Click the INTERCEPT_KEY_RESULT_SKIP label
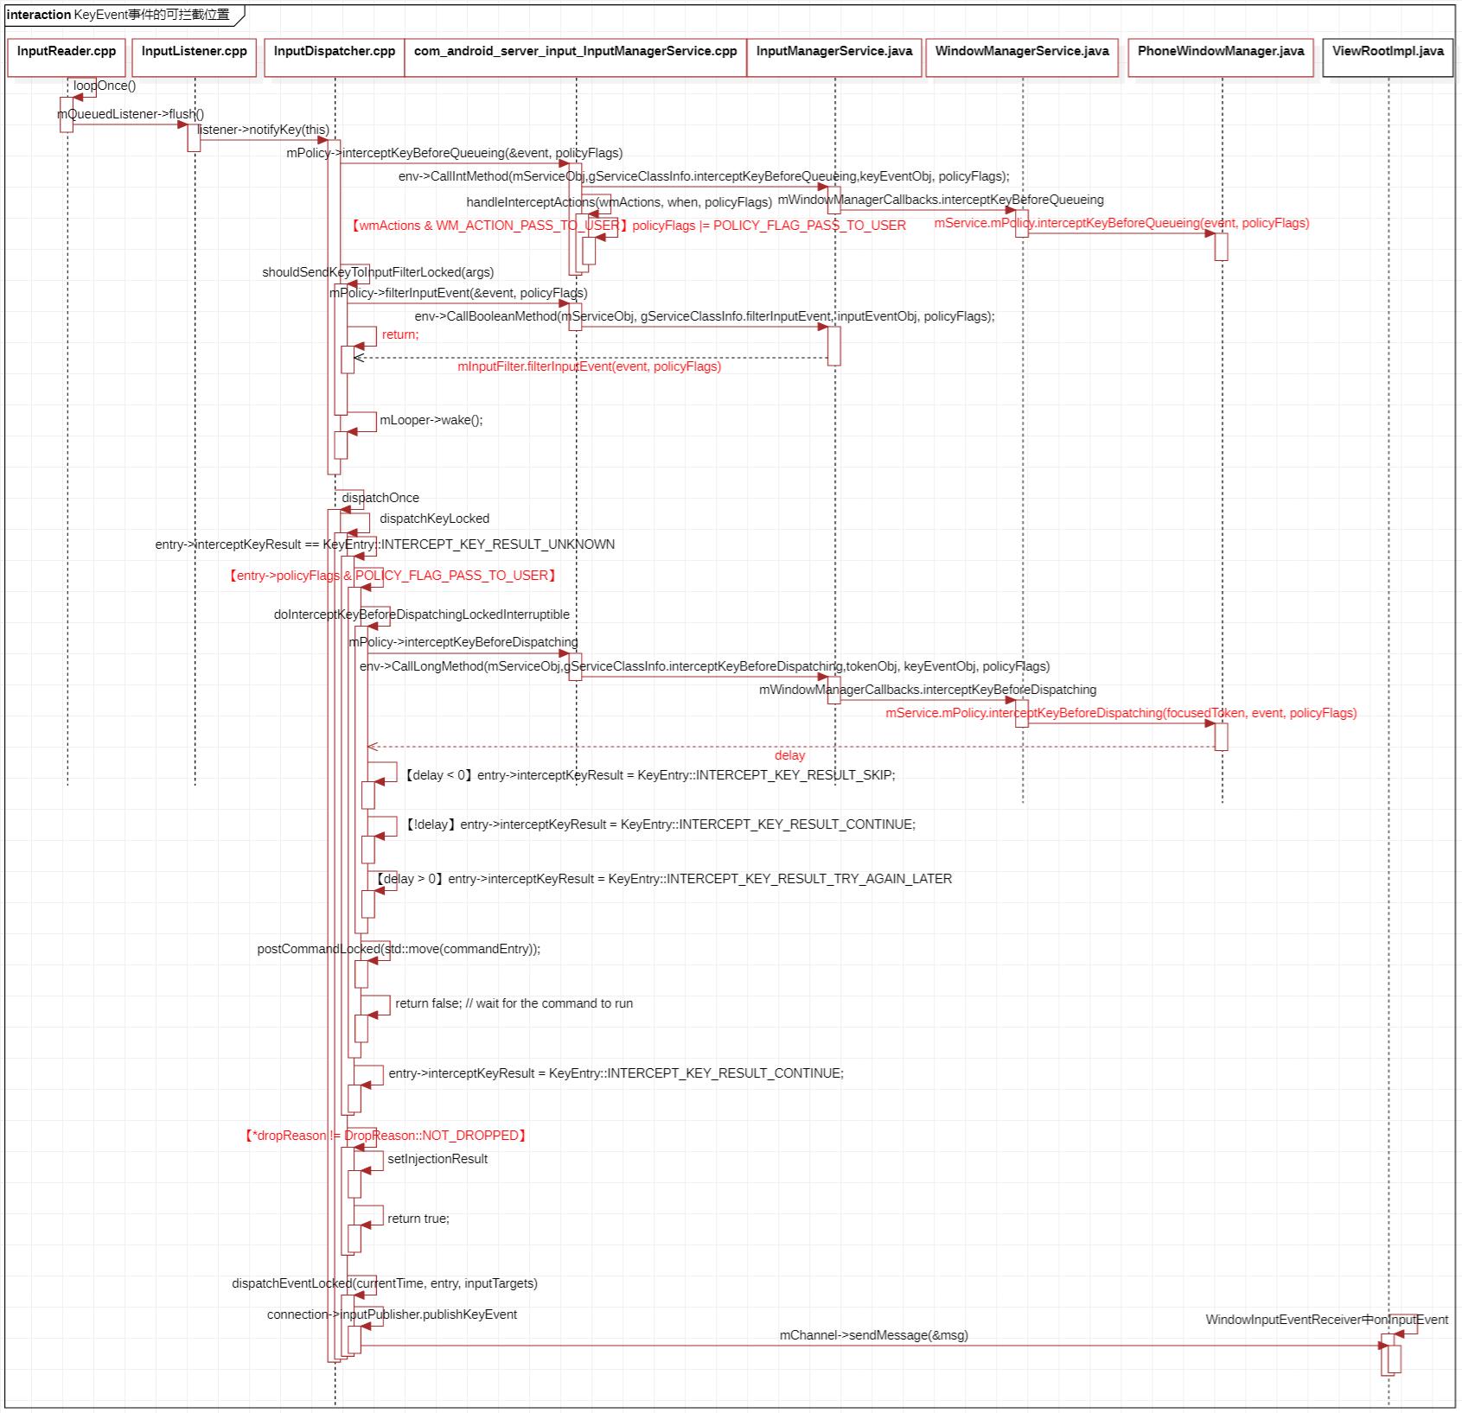 pyautogui.click(x=649, y=775)
